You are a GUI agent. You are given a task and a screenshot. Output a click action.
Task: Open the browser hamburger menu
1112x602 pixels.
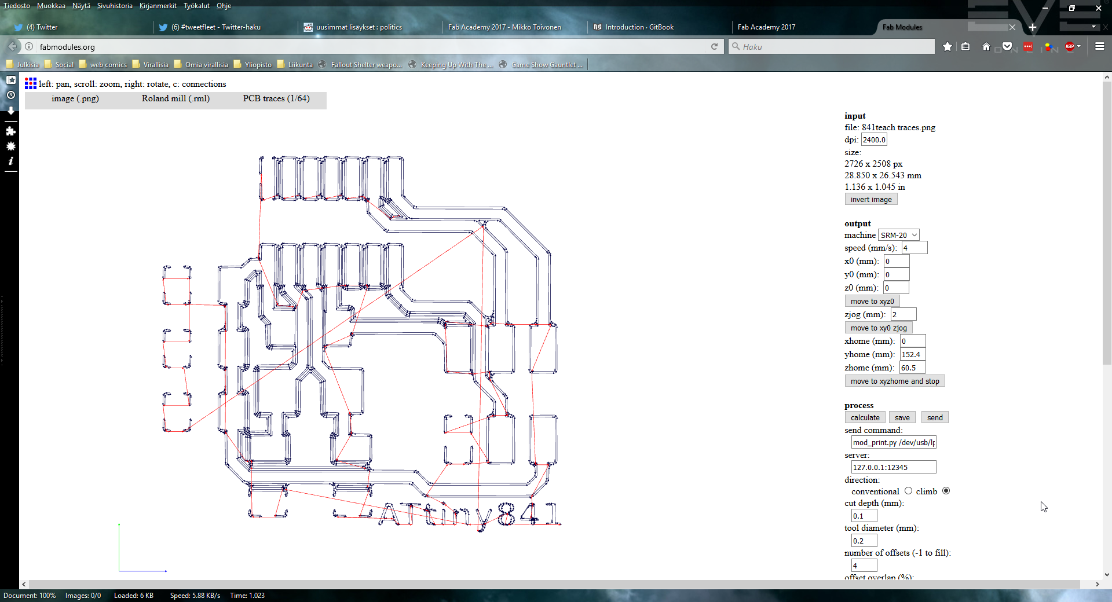(x=1099, y=46)
